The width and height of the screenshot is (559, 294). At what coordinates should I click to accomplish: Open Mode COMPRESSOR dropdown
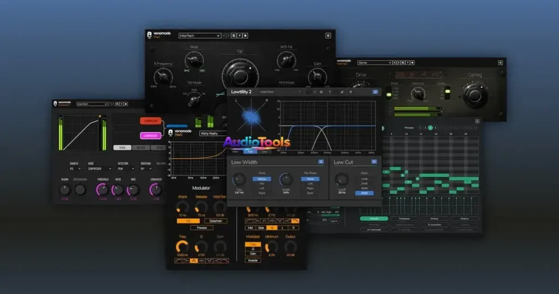pyautogui.click(x=99, y=169)
